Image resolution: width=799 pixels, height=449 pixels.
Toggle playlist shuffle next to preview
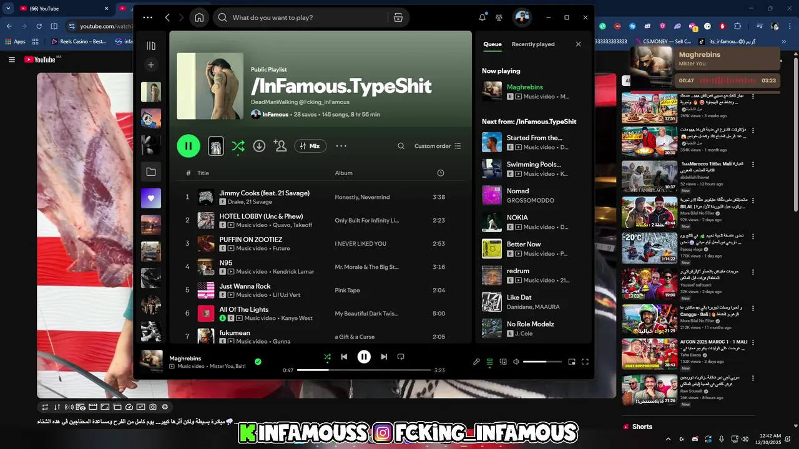pyautogui.click(x=238, y=146)
